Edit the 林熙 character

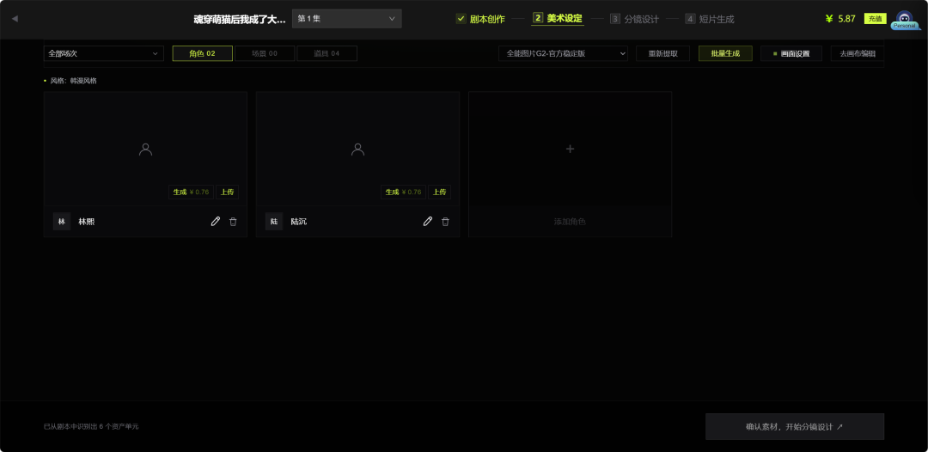[216, 221]
